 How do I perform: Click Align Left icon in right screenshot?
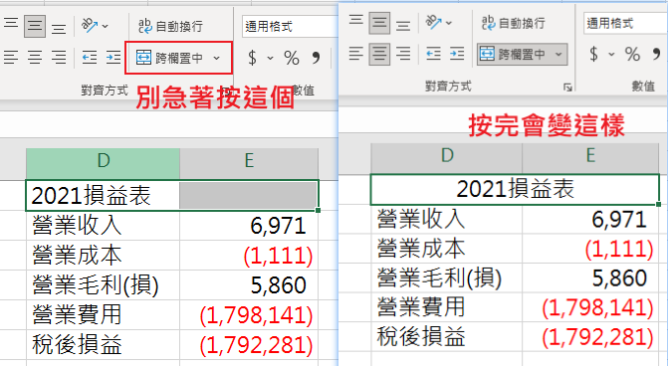(x=356, y=54)
